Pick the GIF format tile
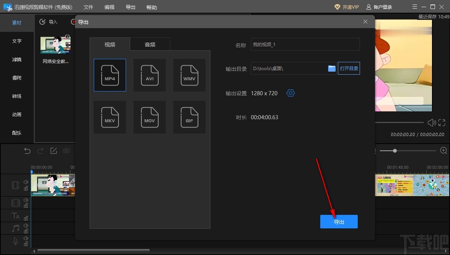The width and height of the screenshot is (450, 255). tap(189, 117)
